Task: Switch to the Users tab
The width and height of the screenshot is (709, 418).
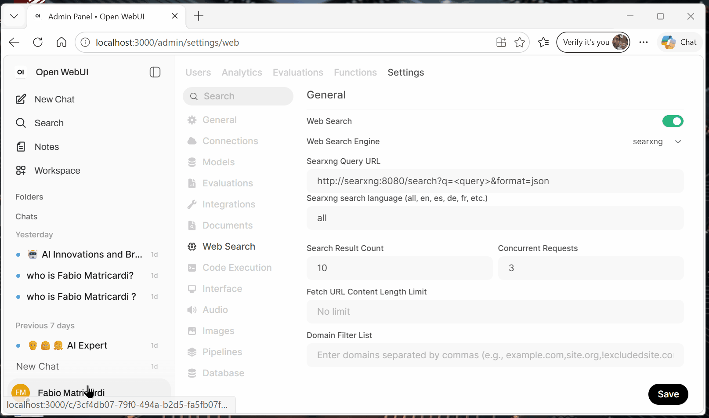Action: pos(198,73)
